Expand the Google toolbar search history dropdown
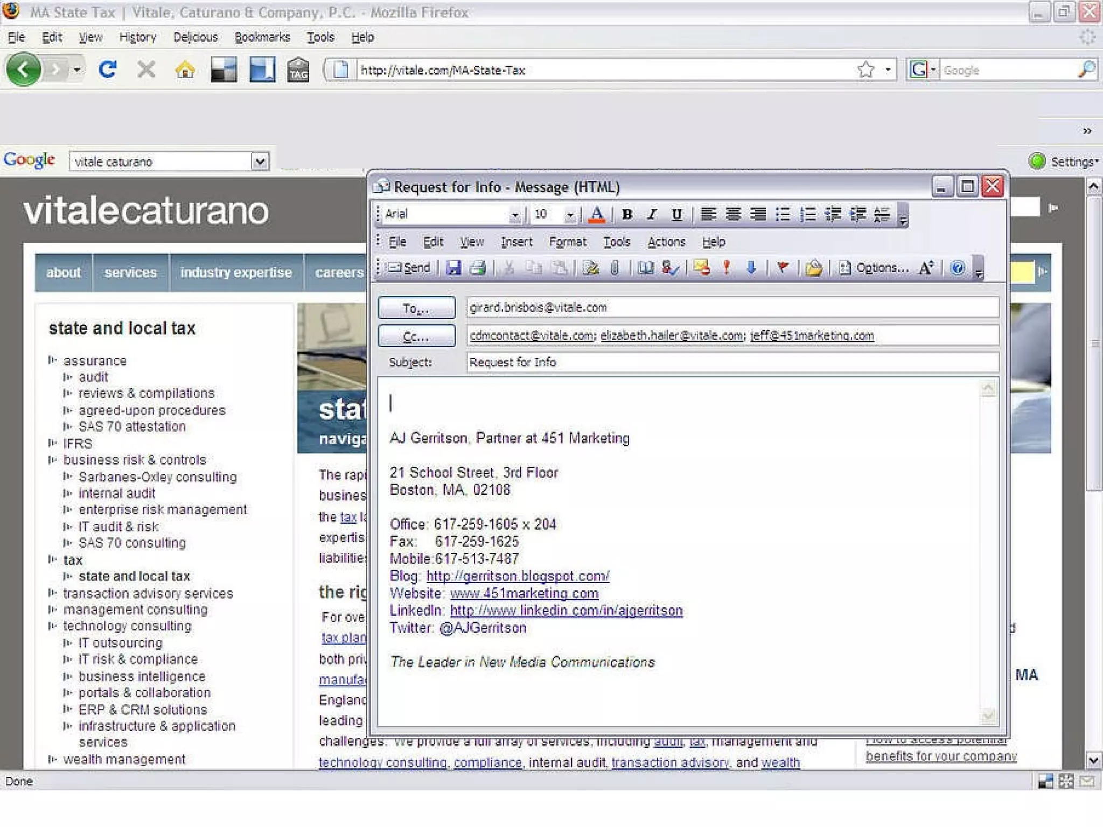The height and width of the screenshot is (827, 1103). [x=260, y=162]
